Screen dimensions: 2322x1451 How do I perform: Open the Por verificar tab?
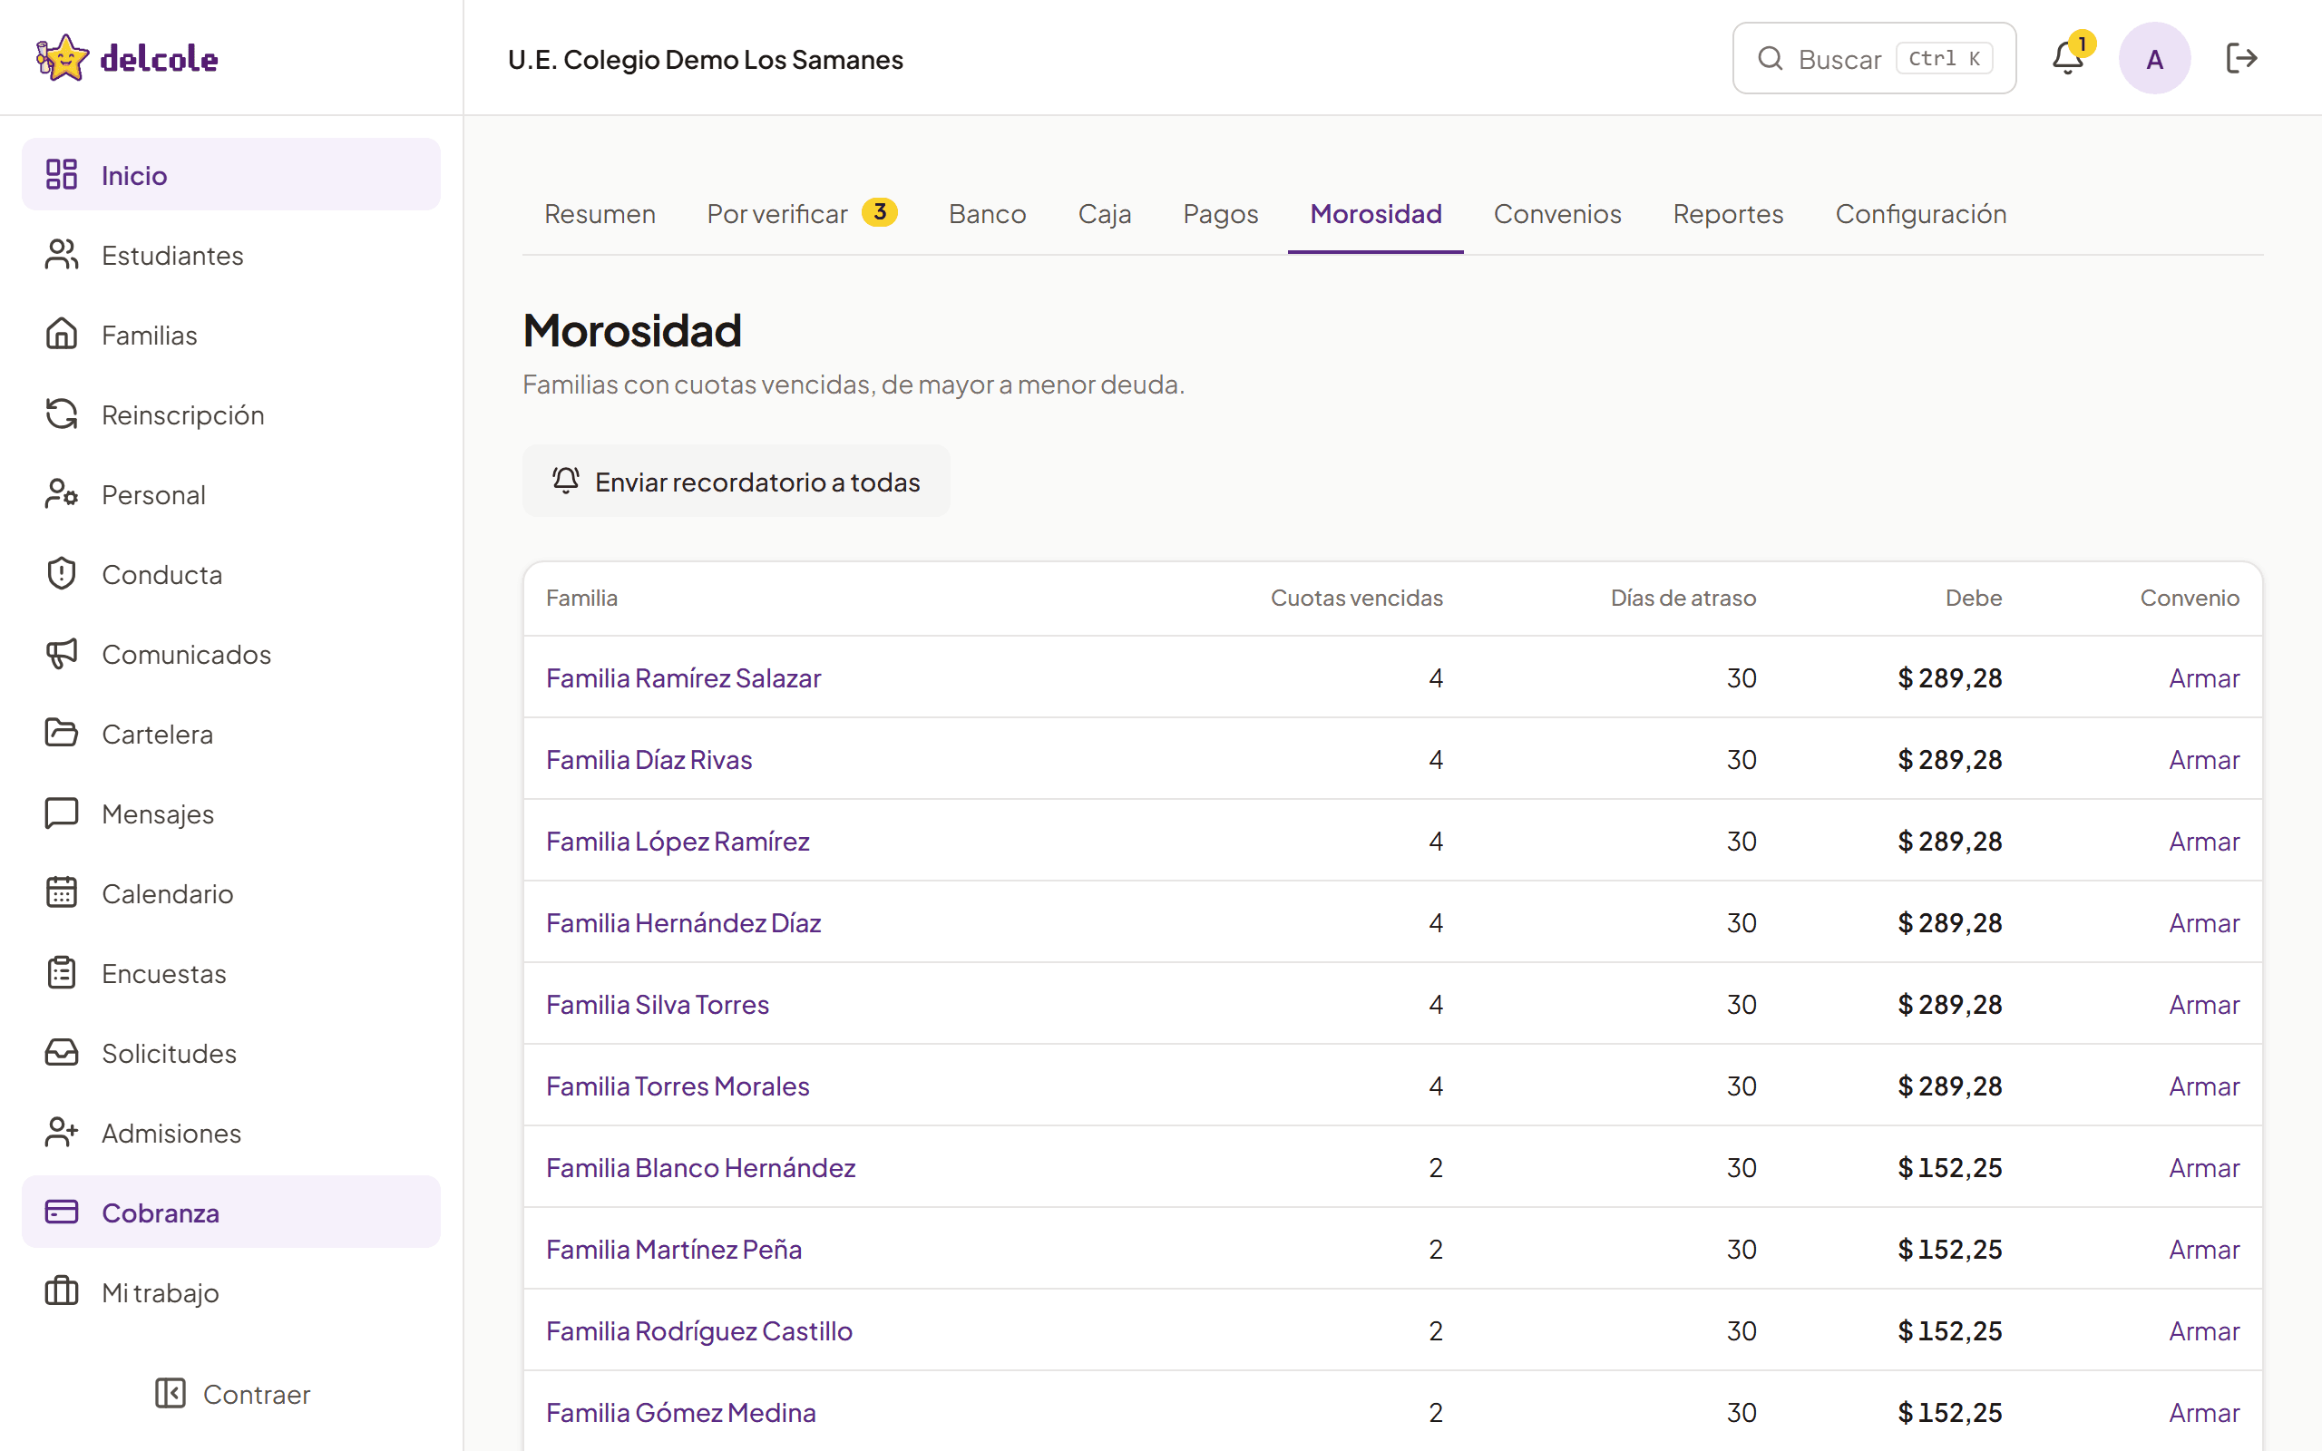tap(801, 213)
